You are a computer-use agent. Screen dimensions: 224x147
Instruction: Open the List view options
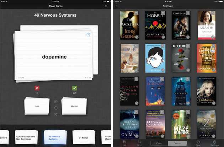tap(124, 142)
